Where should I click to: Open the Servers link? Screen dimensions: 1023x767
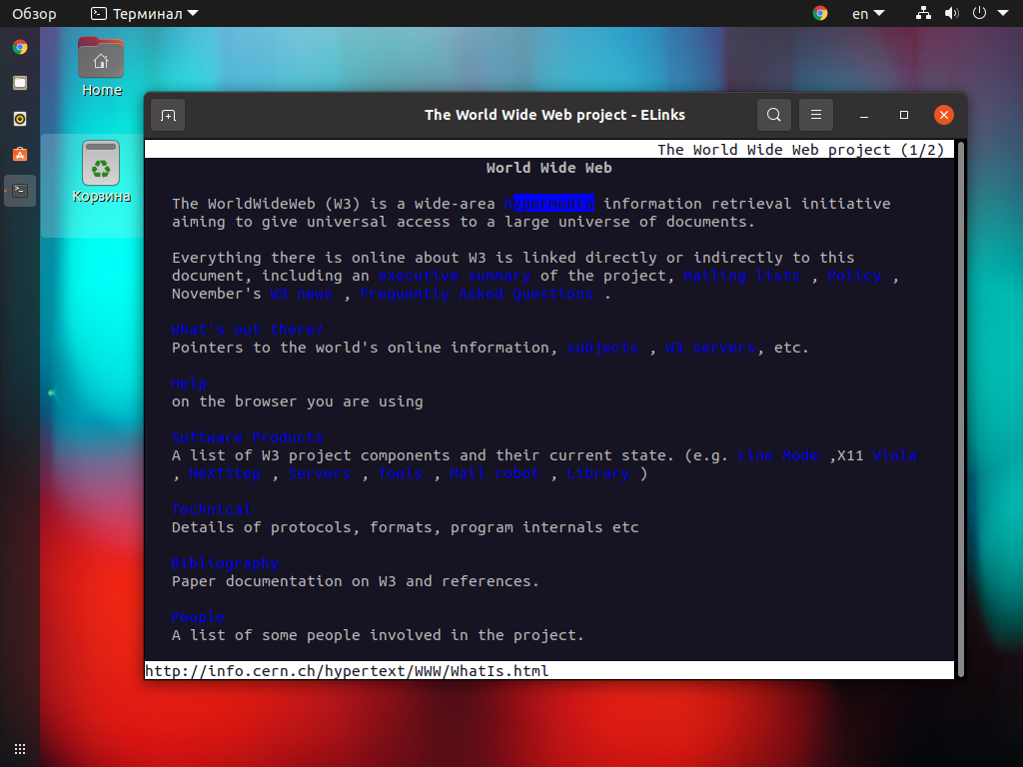point(319,473)
